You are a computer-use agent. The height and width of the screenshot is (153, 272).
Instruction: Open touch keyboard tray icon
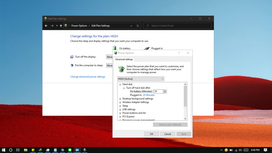[x=246, y=150]
